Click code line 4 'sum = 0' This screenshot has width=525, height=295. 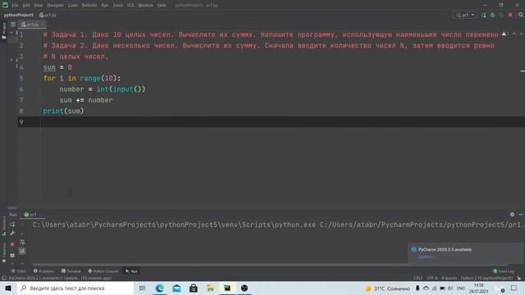pyautogui.click(x=57, y=67)
